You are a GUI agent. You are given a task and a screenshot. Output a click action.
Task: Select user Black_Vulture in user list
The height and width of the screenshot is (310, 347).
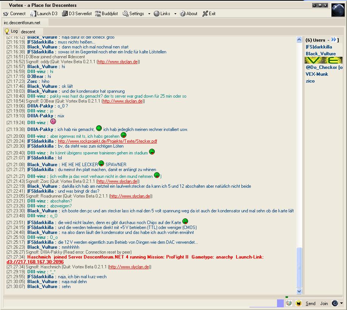pos(321,54)
